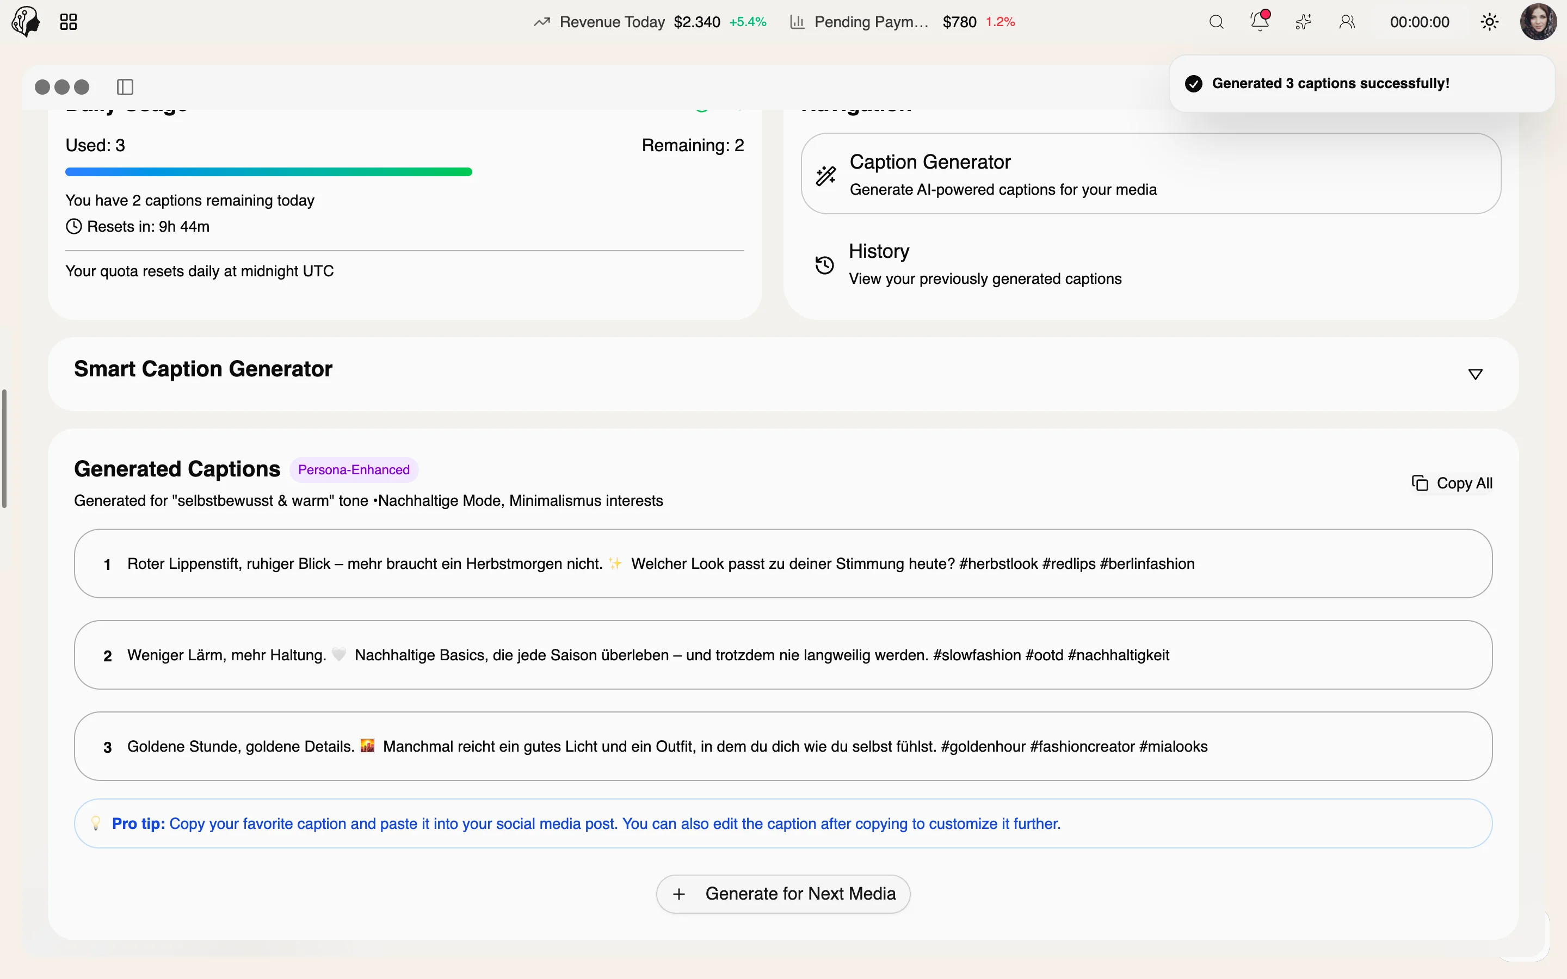Screen dimensions: 1567x979
Task: Open the search magnifier icon
Action: [x=1216, y=22]
